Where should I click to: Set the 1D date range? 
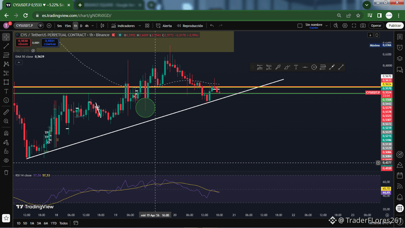pyautogui.click(x=19, y=223)
